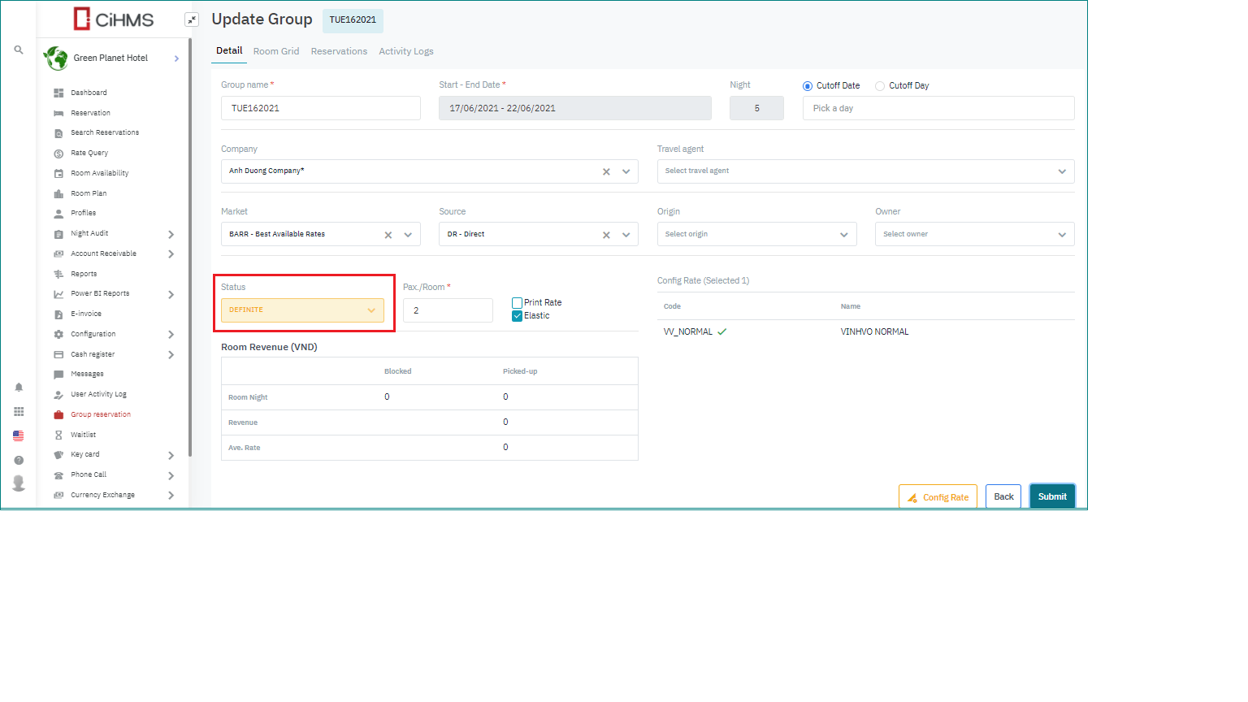This screenshot has width=1248, height=702.
Task: Clear the Anh Duong Company selection
Action: 606,171
